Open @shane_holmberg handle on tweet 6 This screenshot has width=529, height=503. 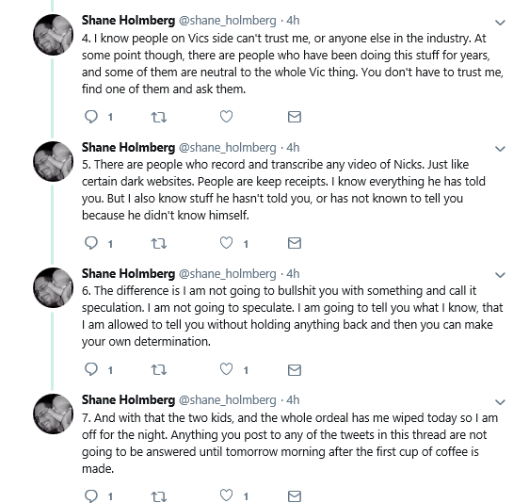point(227,273)
